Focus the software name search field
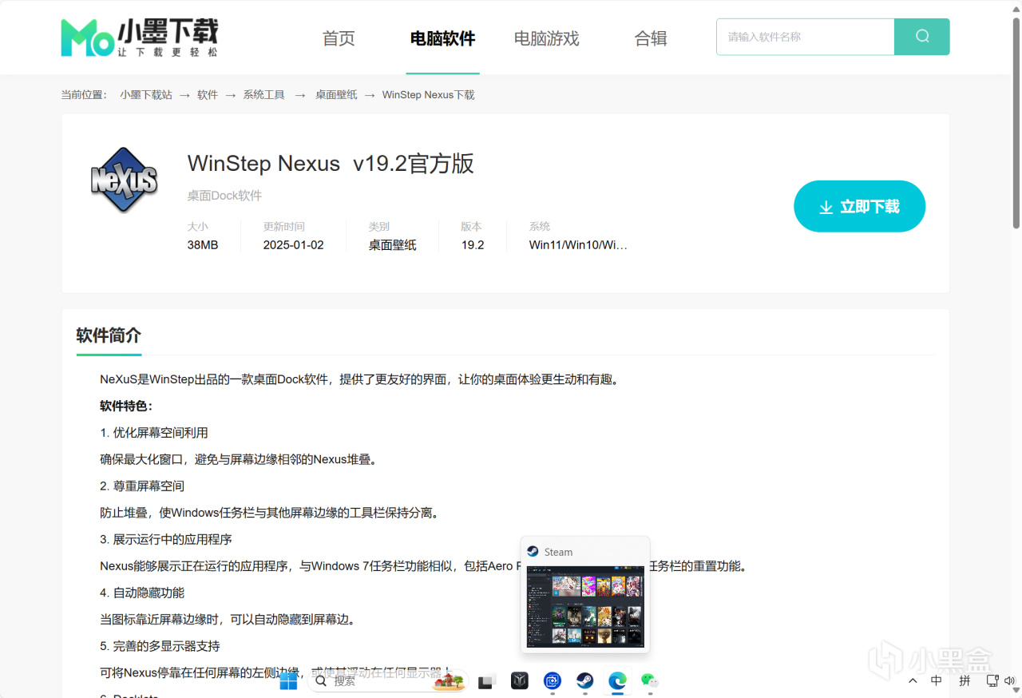This screenshot has width=1022, height=698. (x=805, y=37)
